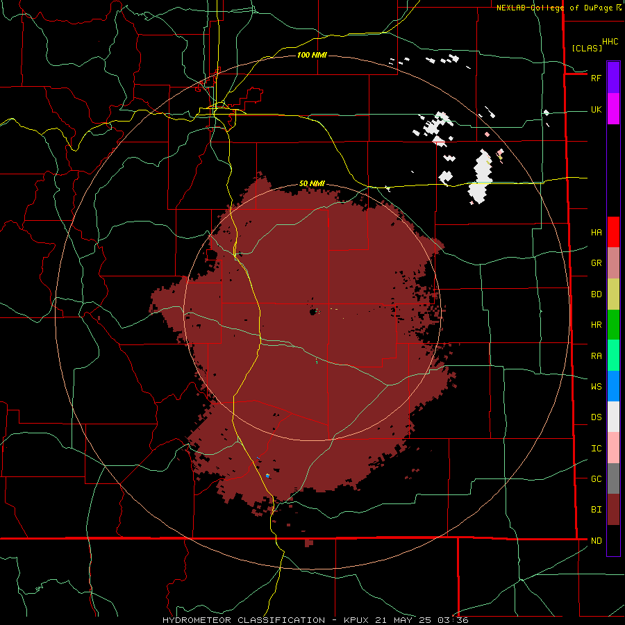Click the GC legend label
The width and height of the screenshot is (625, 625).
596,478
